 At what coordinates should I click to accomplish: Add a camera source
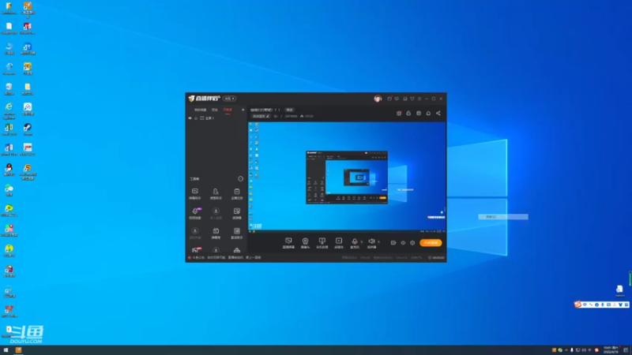pyautogui.click(x=305, y=243)
